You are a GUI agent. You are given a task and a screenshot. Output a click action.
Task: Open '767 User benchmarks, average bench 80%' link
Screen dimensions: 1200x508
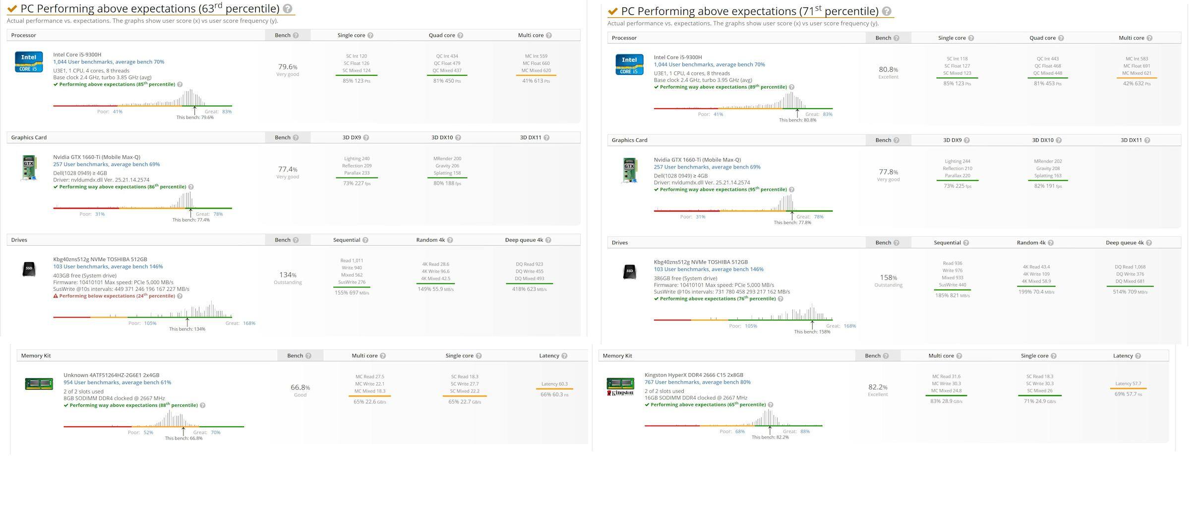click(x=697, y=382)
